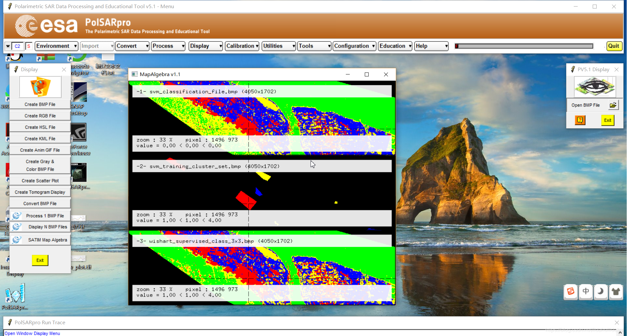Click the help question mark icon
The width and height of the screenshot is (627, 336).
[x=580, y=120]
